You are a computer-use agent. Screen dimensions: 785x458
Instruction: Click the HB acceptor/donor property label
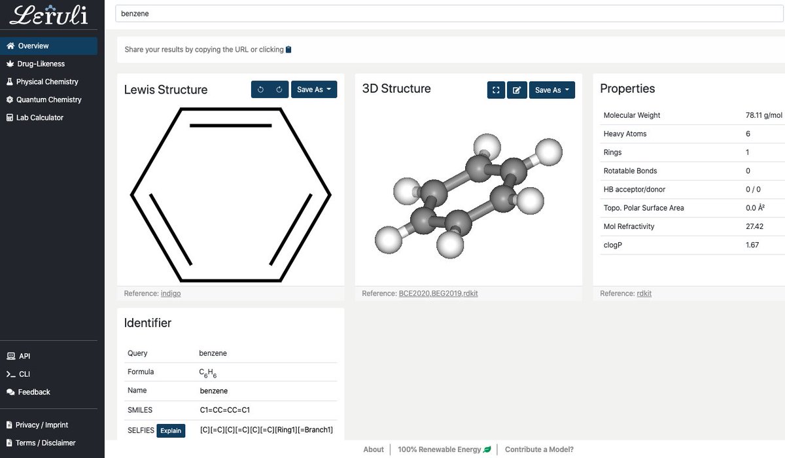point(635,189)
